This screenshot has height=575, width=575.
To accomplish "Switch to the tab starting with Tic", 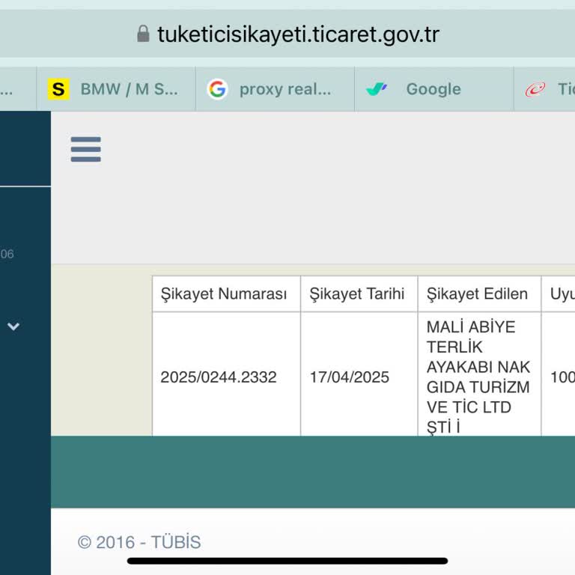I will [544, 89].
